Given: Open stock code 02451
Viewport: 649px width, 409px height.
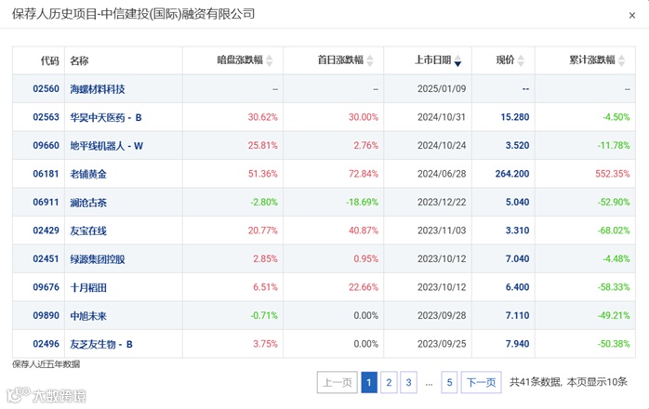Looking at the screenshot, I should click(x=46, y=258).
